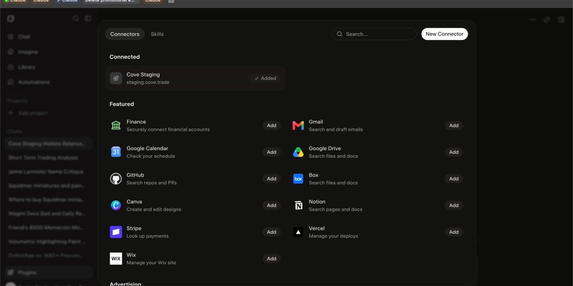Click the 'Securely connect financial accounts' description
573x286 pixels.
click(x=168, y=130)
